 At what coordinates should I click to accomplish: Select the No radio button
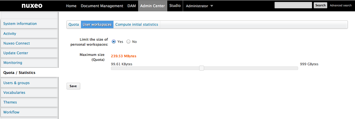(128, 42)
